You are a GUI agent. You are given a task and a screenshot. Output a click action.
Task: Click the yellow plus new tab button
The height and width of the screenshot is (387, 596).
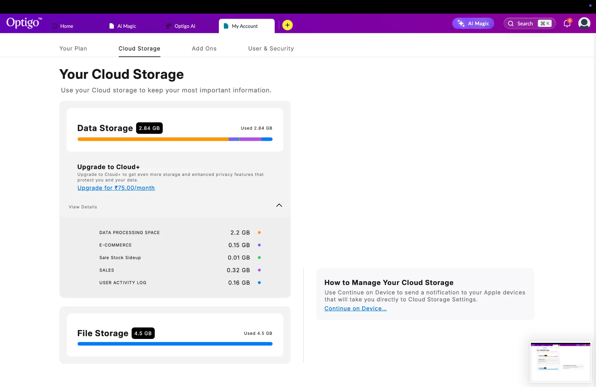pos(287,25)
